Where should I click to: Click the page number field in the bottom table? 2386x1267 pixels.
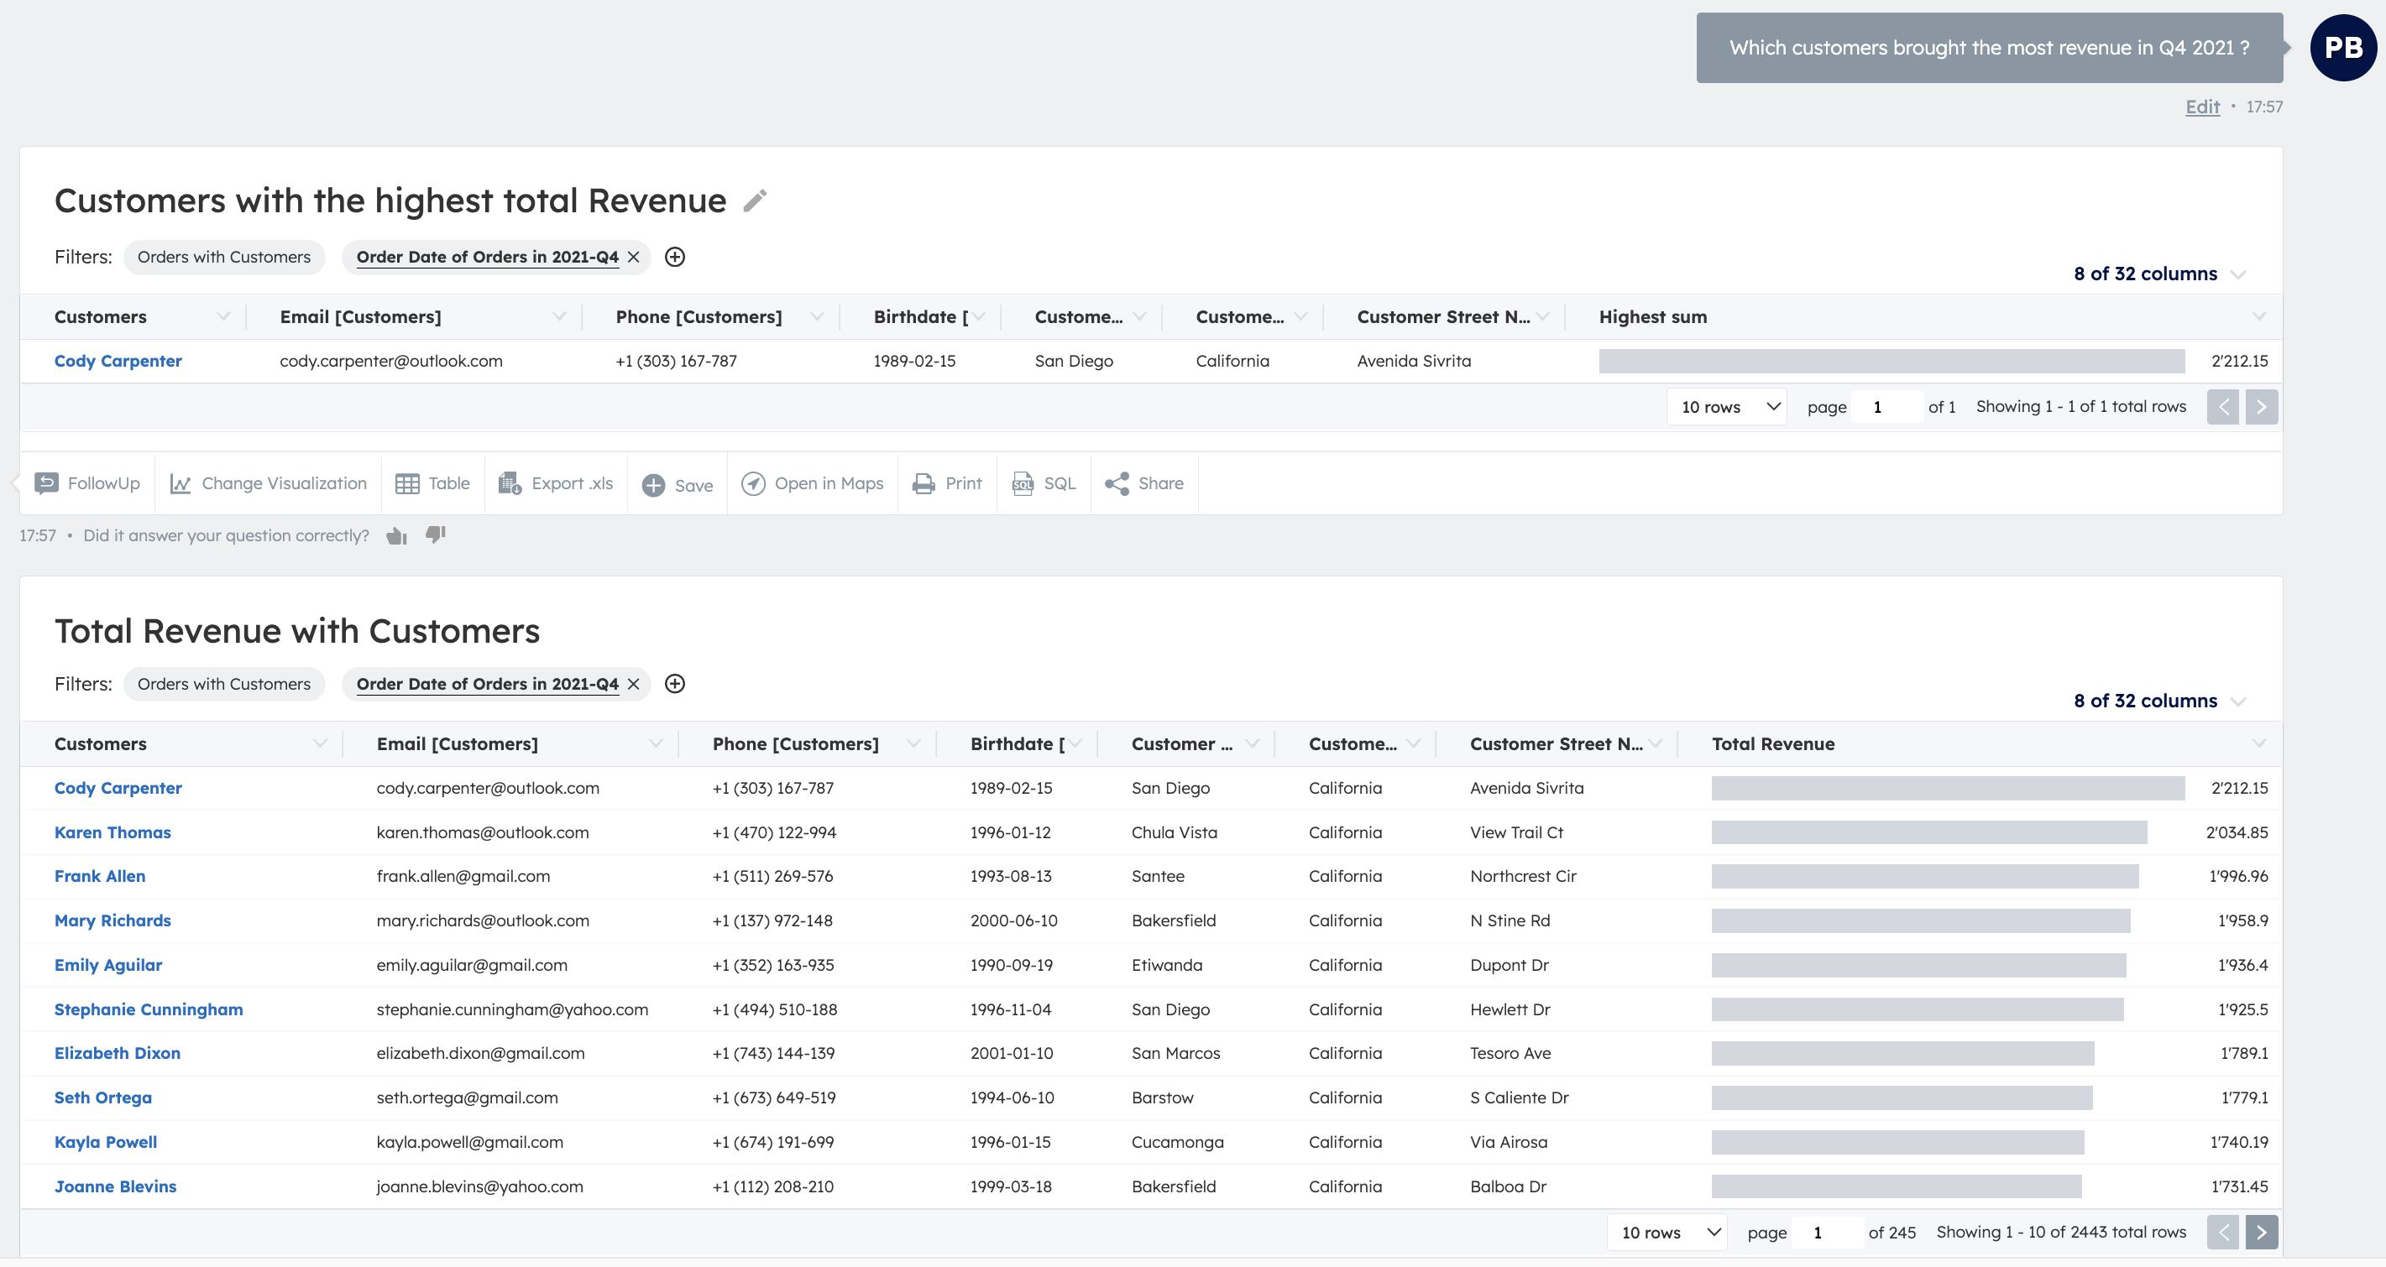click(1826, 1233)
